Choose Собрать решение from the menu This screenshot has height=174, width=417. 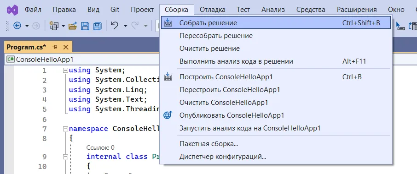click(276, 23)
